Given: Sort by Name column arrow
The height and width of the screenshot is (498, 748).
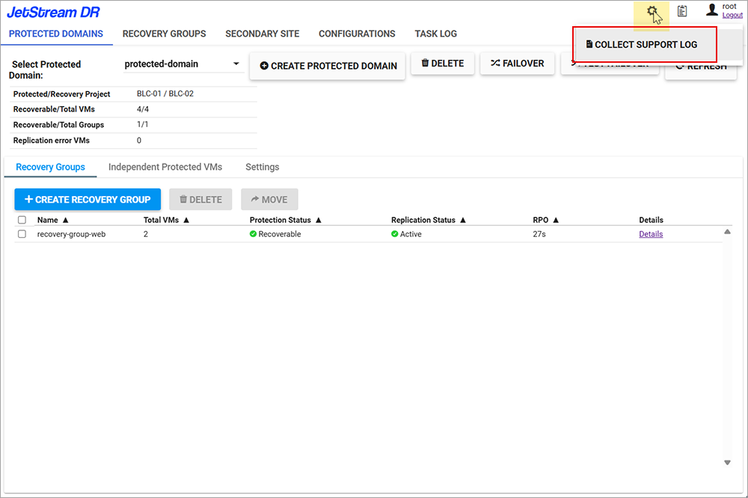Looking at the screenshot, I should tap(65, 220).
